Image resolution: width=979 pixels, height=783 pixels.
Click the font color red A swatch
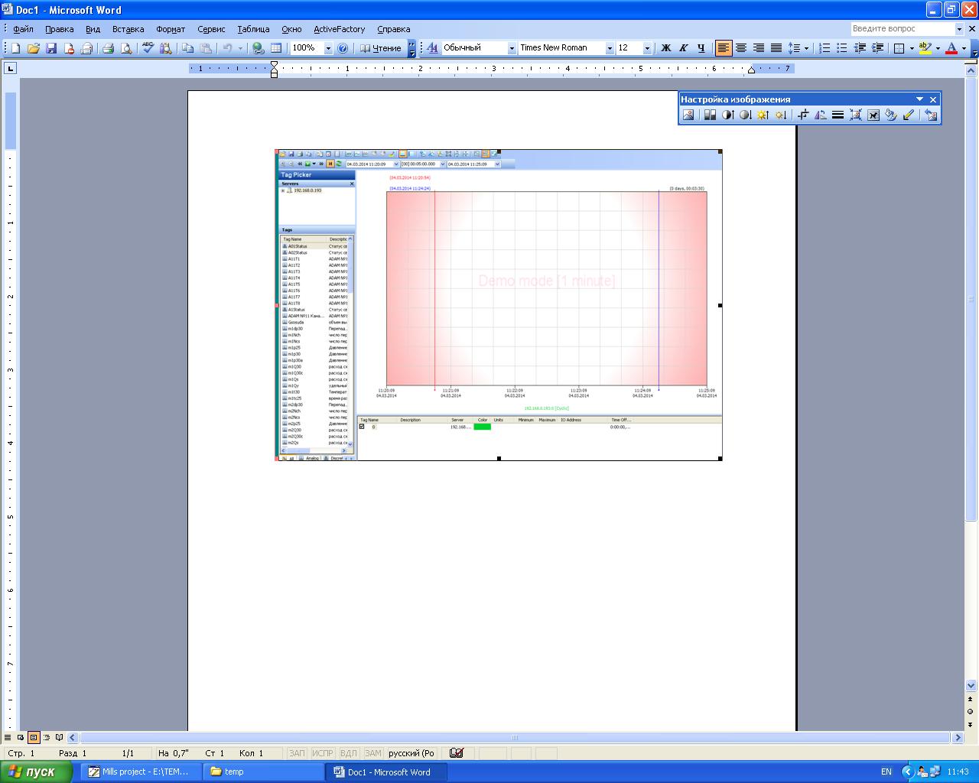click(x=951, y=48)
